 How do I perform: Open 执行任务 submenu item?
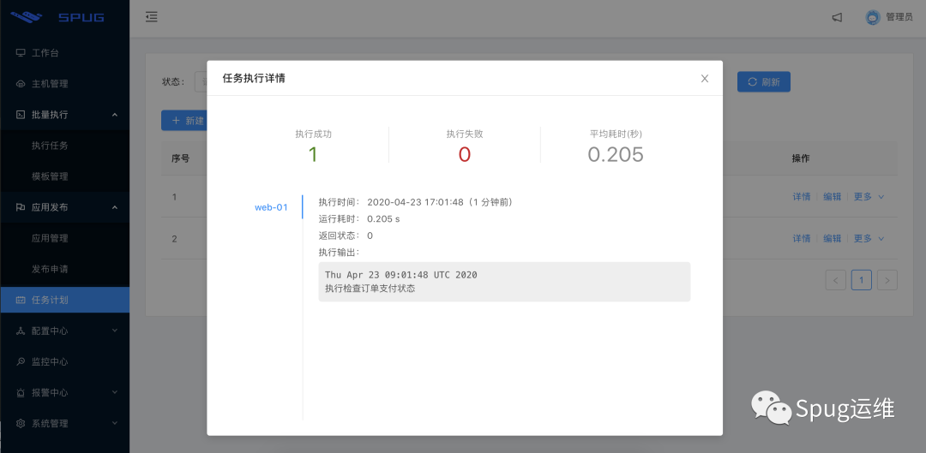point(65,146)
